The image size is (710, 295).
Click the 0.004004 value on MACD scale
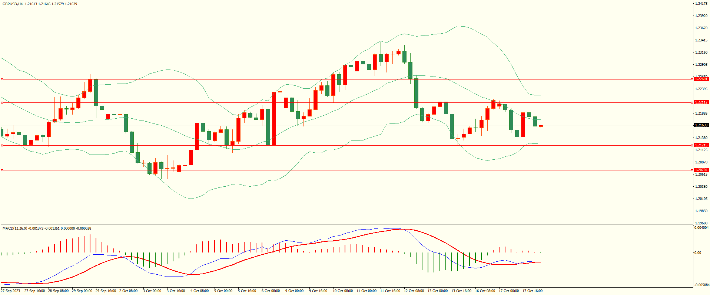[x=701, y=228]
